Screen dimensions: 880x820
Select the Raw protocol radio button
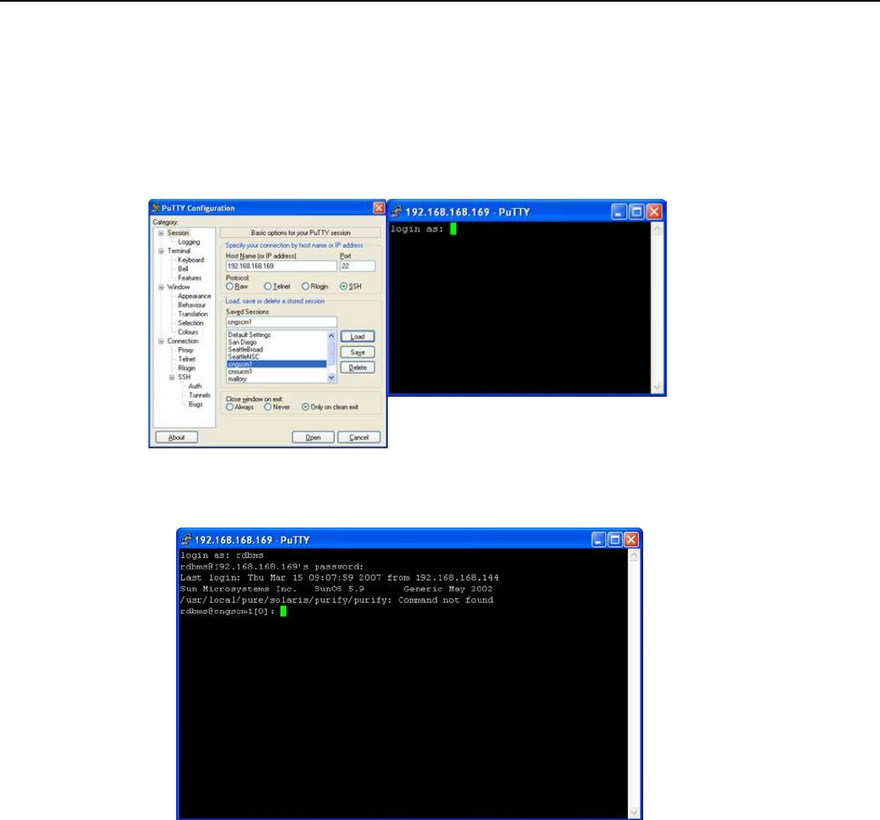click(229, 287)
